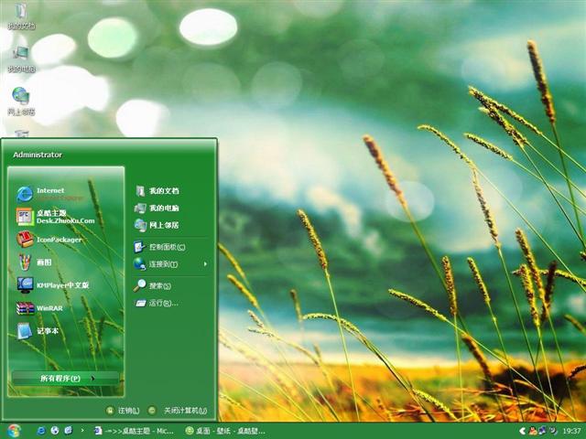The image size is (586, 439).
Task: Click the tray icon nearest the clock
Action: click(x=552, y=431)
